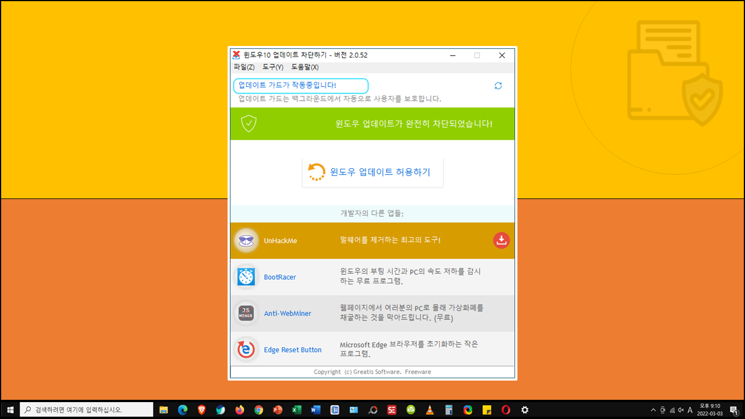The height and width of the screenshot is (419, 745).
Task: Click the Anti-WebMiner JS Miner icon
Action: click(x=246, y=313)
